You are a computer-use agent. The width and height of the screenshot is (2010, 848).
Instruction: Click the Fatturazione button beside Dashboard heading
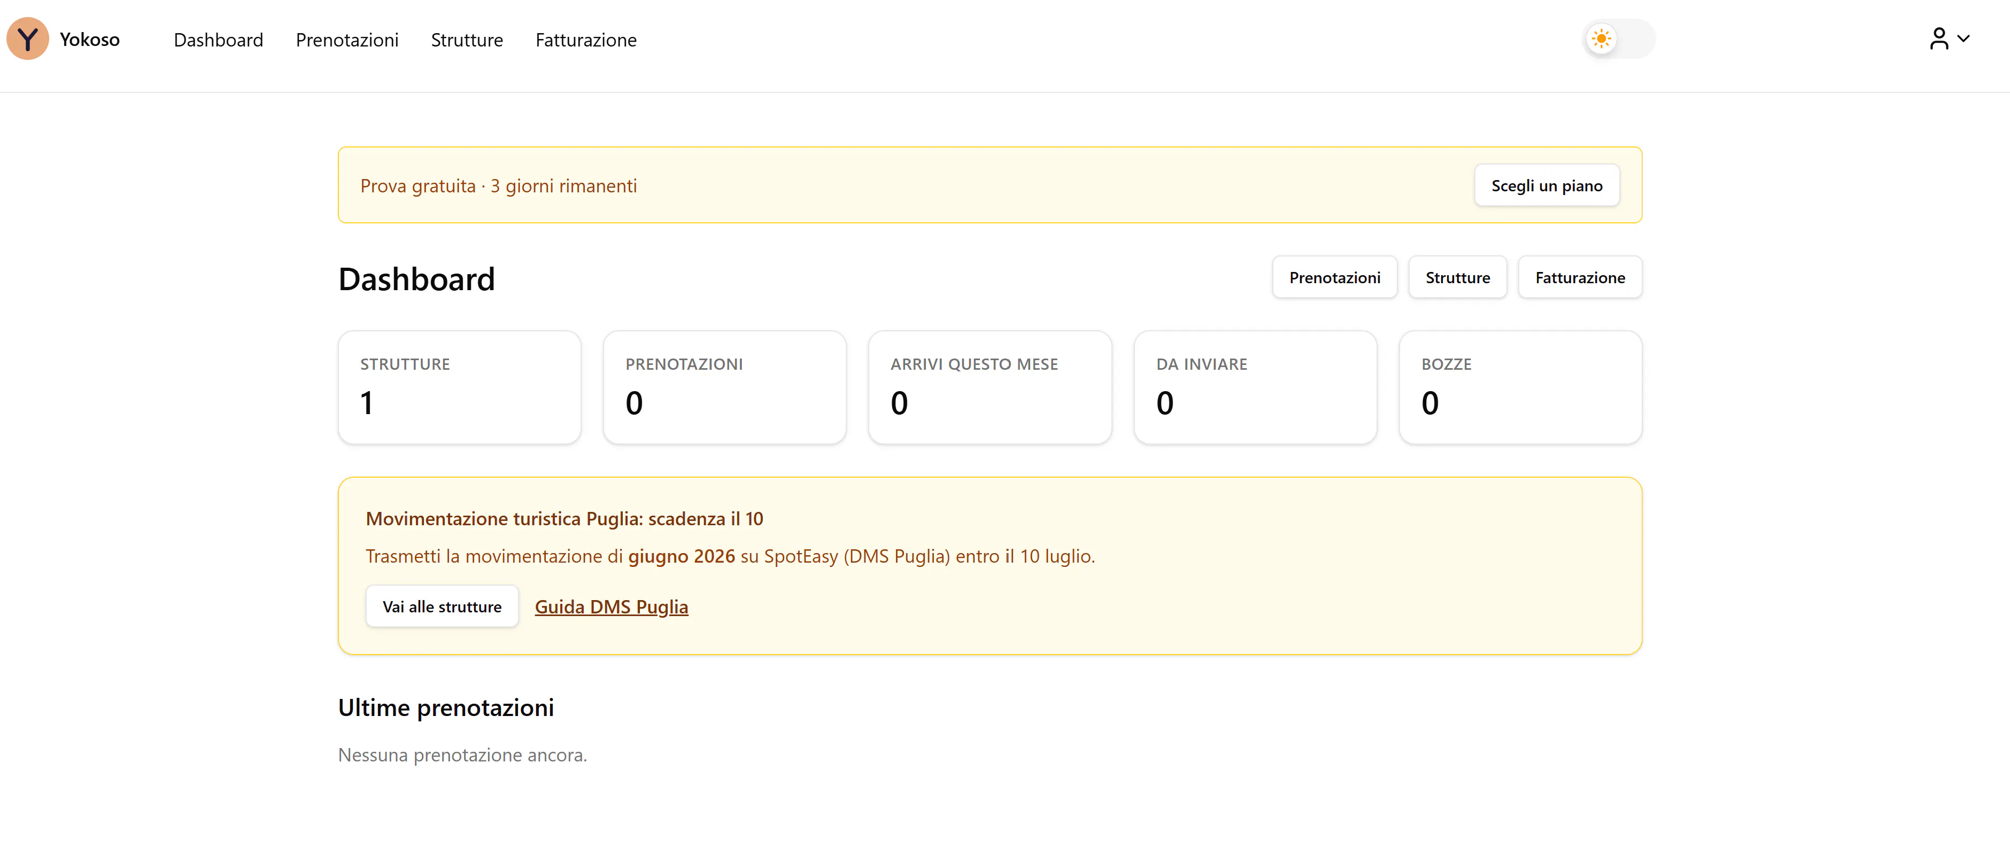click(x=1580, y=278)
